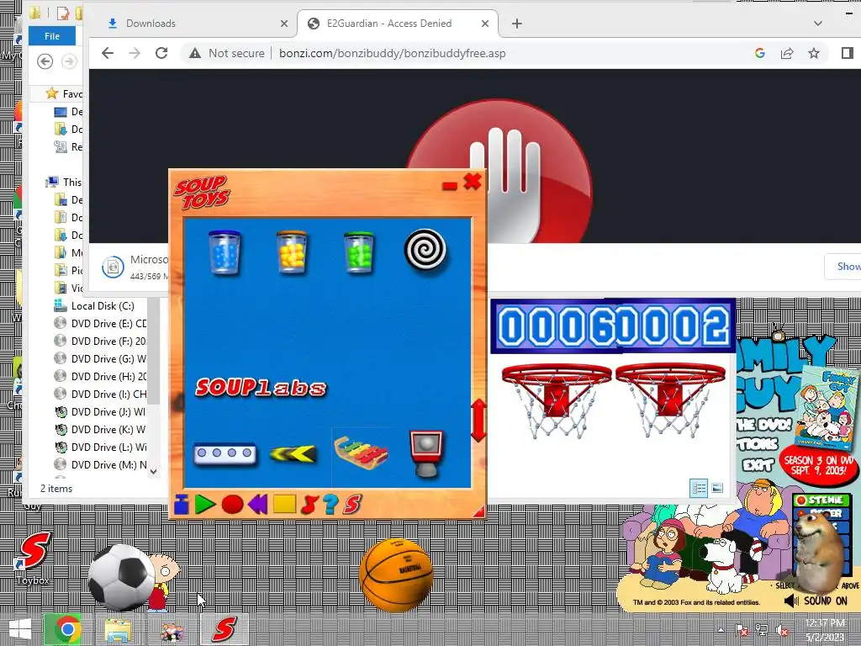Pick the blue marble jar toy

[224, 252]
